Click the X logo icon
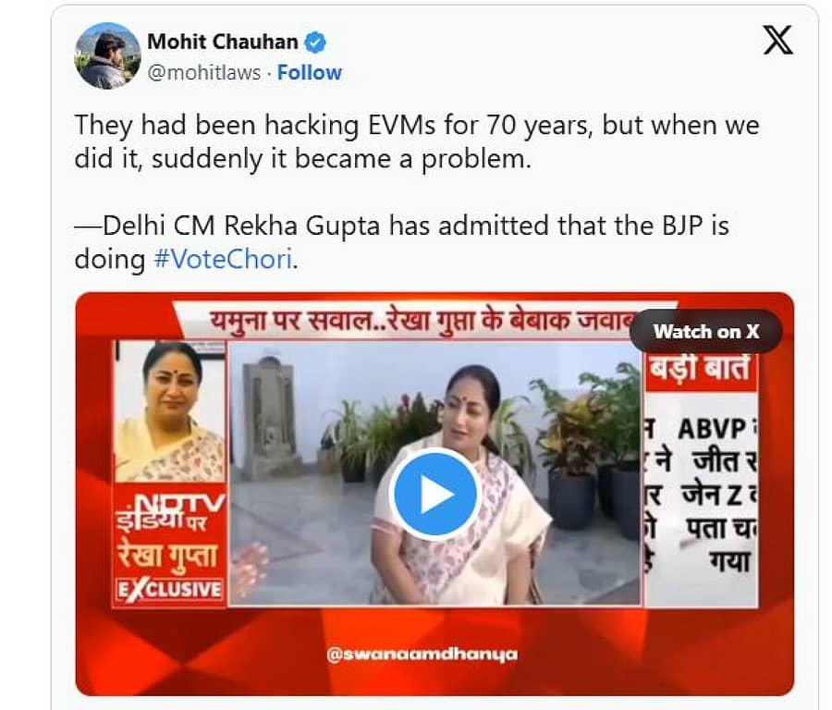The width and height of the screenshot is (832, 710). point(777,41)
